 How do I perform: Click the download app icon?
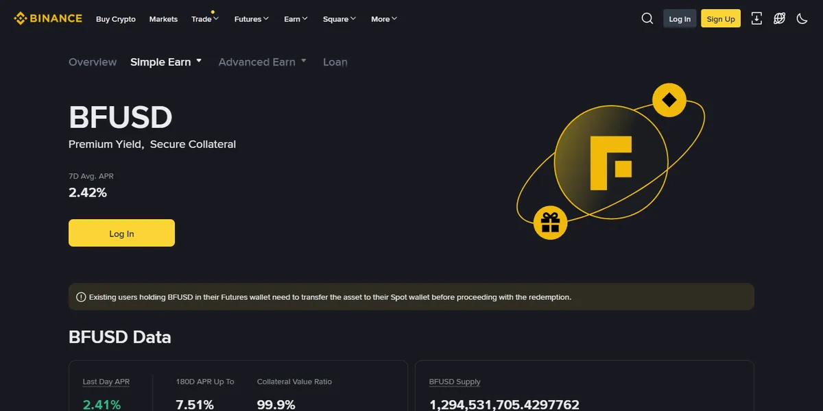(x=756, y=18)
